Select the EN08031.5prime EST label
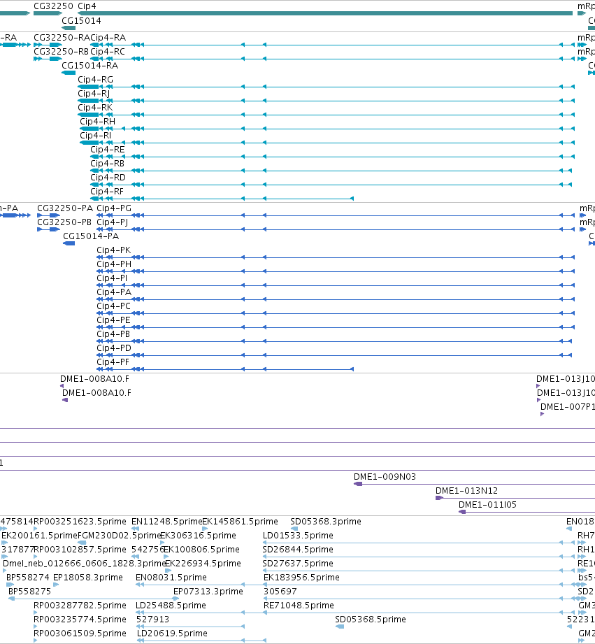595x644 pixels. click(x=171, y=578)
